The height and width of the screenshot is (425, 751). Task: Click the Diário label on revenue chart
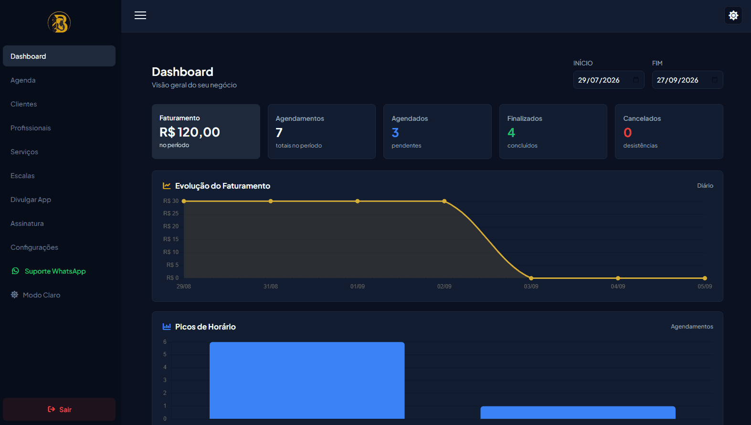click(x=705, y=185)
